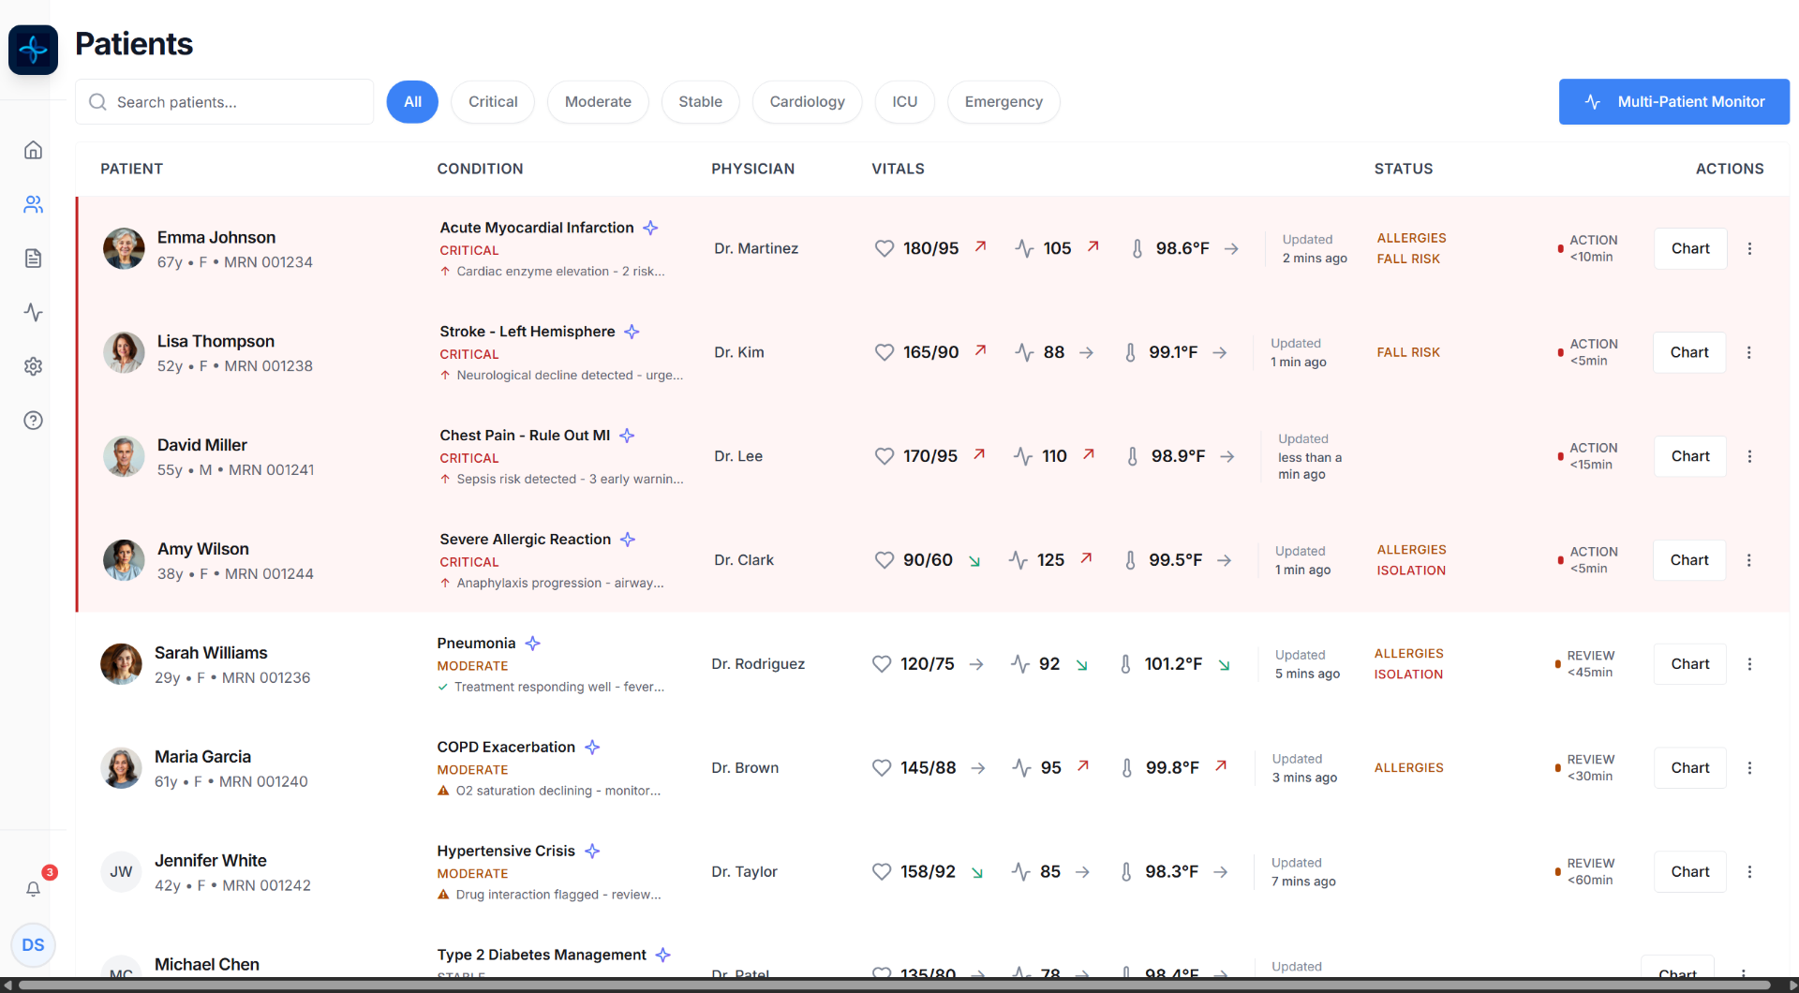Click the AI sparkle icon next to Acute Myocardial Infarction
Viewport: 1799px width, 993px height.
pos(651,228)
